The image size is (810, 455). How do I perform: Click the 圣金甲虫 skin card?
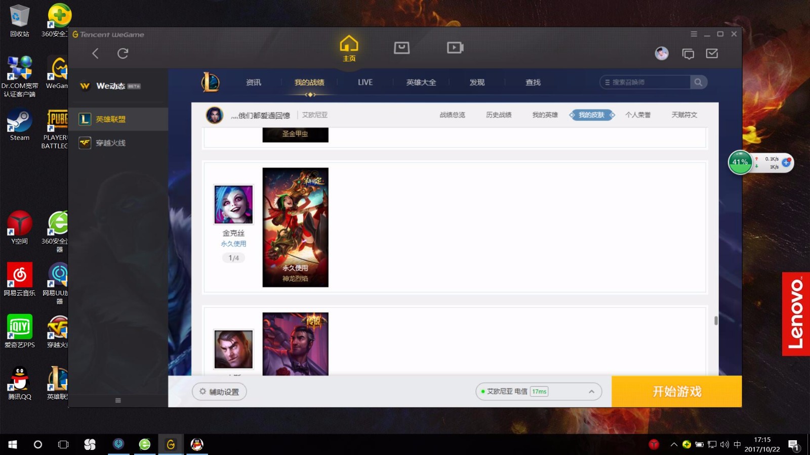(295, 135)
